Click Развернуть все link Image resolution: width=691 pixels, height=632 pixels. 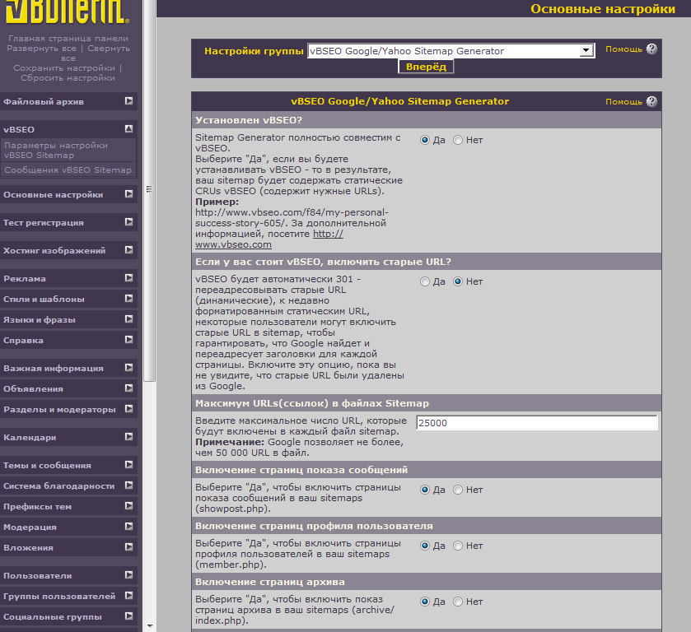[x=41, y=49]
